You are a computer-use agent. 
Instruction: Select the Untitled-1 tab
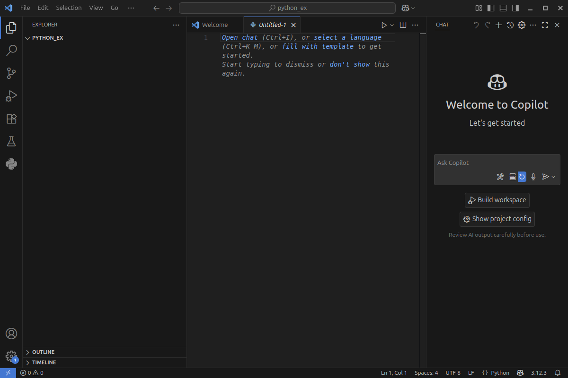click(x=272, y=25)
